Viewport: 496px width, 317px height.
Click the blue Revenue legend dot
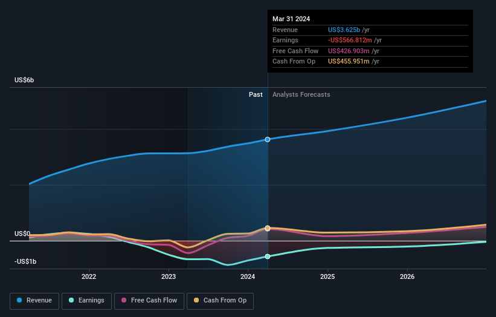pyautogui.click(x=19, y=300)
